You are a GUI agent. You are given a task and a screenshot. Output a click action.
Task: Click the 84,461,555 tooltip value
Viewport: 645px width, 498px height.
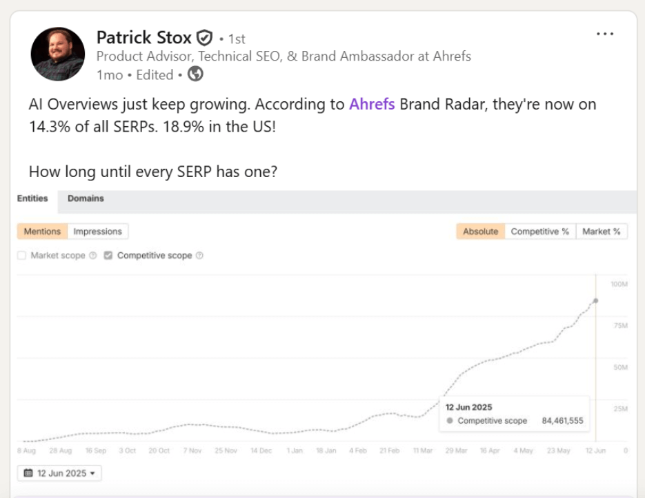(x=562, y=421)
